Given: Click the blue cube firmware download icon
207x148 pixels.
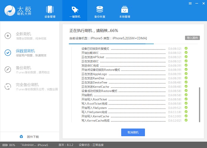Looking at the screenshot, I should pos(21,137).
